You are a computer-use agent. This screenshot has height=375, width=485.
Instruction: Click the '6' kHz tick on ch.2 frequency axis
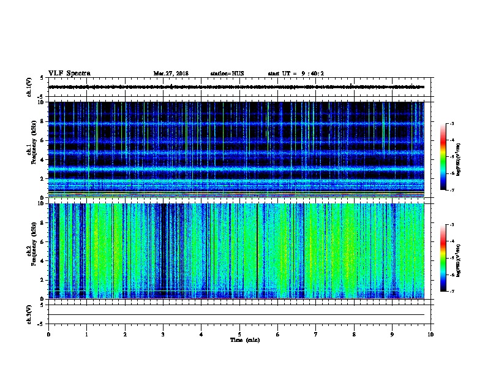tap(42, 241)
